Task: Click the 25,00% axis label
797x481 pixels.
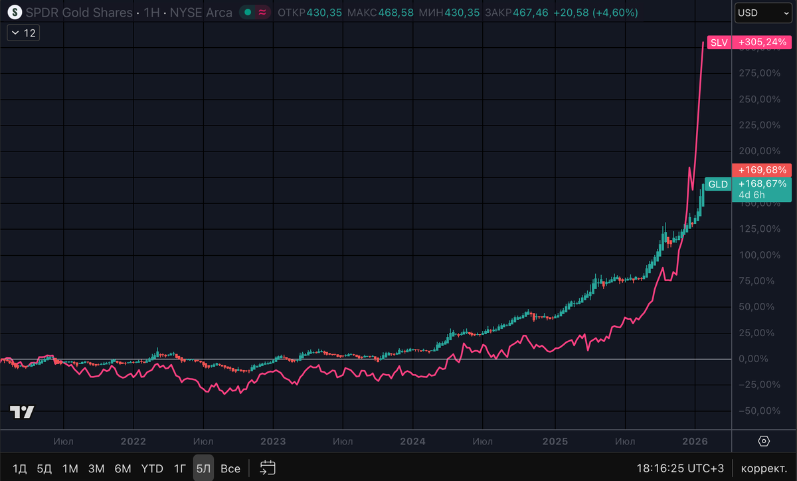Action: pyautogui.click(x=756, y=333)
